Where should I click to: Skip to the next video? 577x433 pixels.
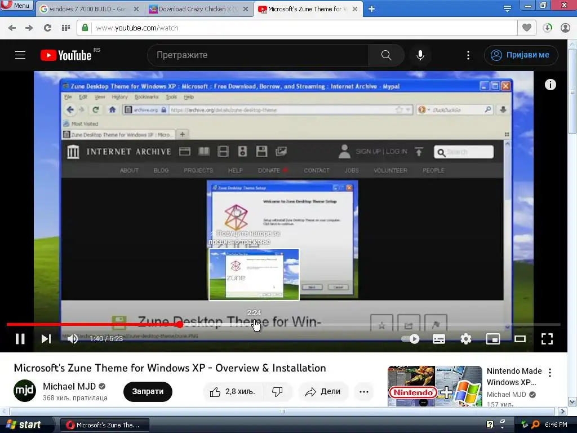[46, 339]
